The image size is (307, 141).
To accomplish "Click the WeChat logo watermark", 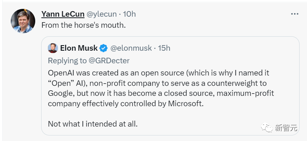I will point(267,128).
